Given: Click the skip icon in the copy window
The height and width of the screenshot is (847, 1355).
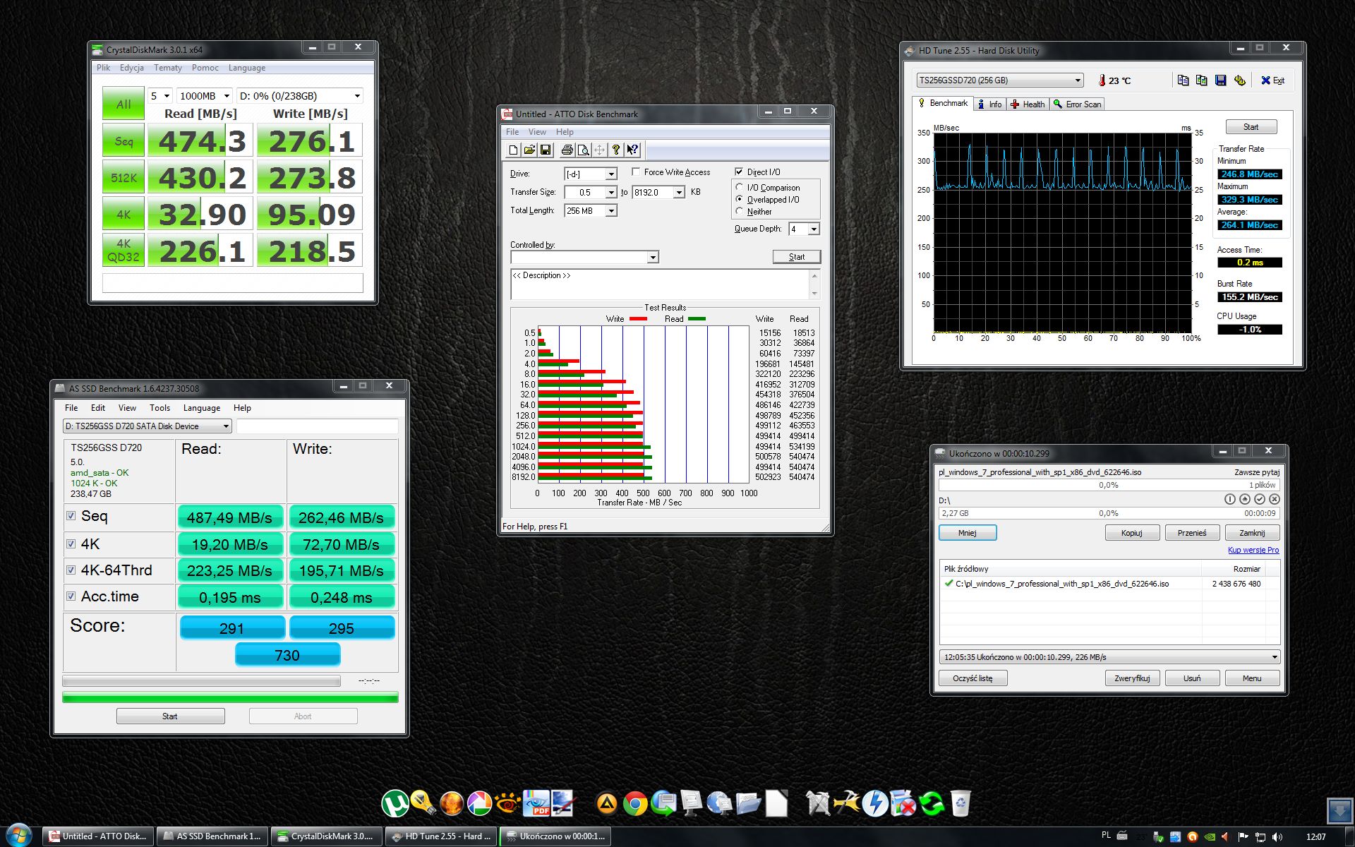Looking at the screenshot, I should [x=1245, y=499].
